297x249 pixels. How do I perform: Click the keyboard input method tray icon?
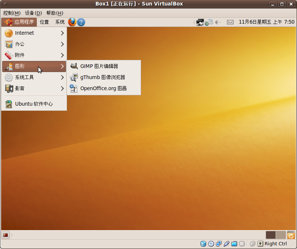(209, 22)
